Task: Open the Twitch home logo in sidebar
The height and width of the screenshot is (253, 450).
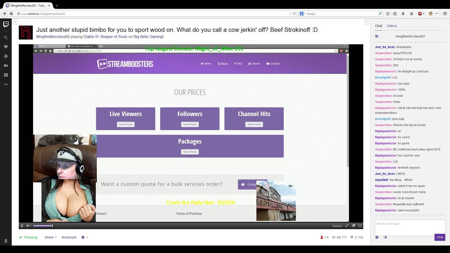Action: click(6, 24)
